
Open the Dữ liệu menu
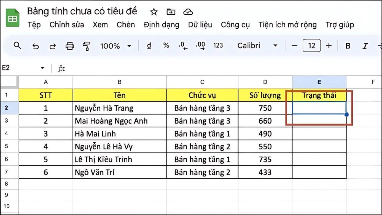[x=200, y=25]
